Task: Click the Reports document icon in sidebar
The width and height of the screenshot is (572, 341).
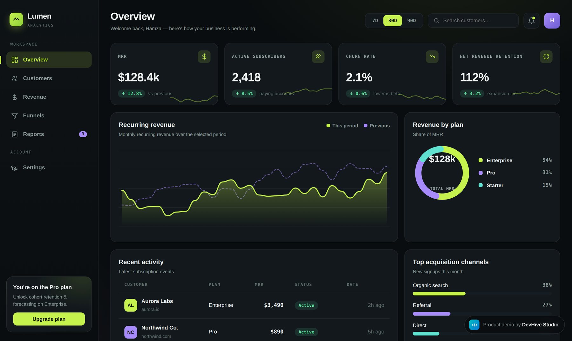Action: [x=15, y=134]
